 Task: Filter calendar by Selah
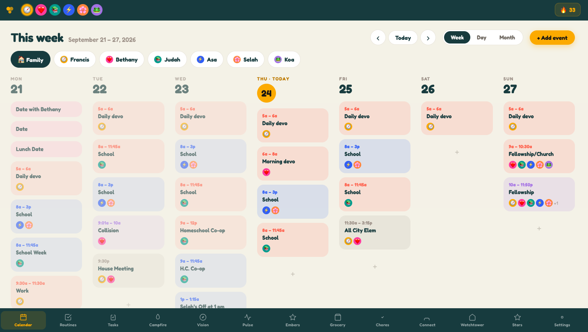pyautogui.click(x=245, y=60)
